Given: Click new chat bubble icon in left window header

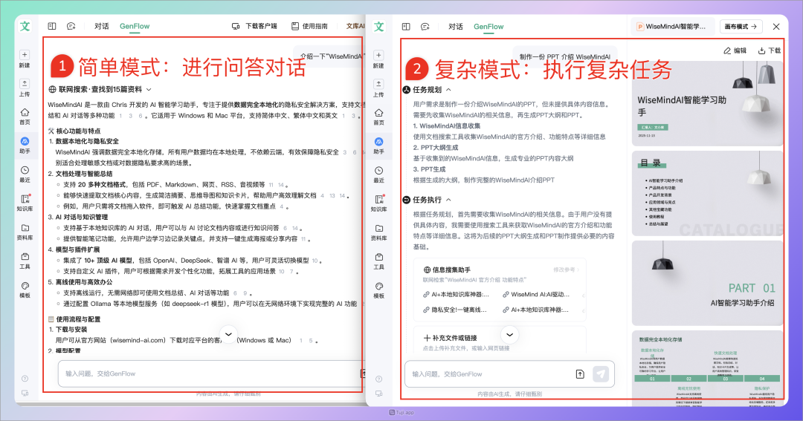Looking at the screenshot, I should coord(71,26).
